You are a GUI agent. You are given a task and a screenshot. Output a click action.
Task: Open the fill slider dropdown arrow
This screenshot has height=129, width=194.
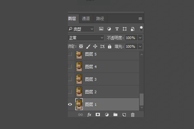140,46
